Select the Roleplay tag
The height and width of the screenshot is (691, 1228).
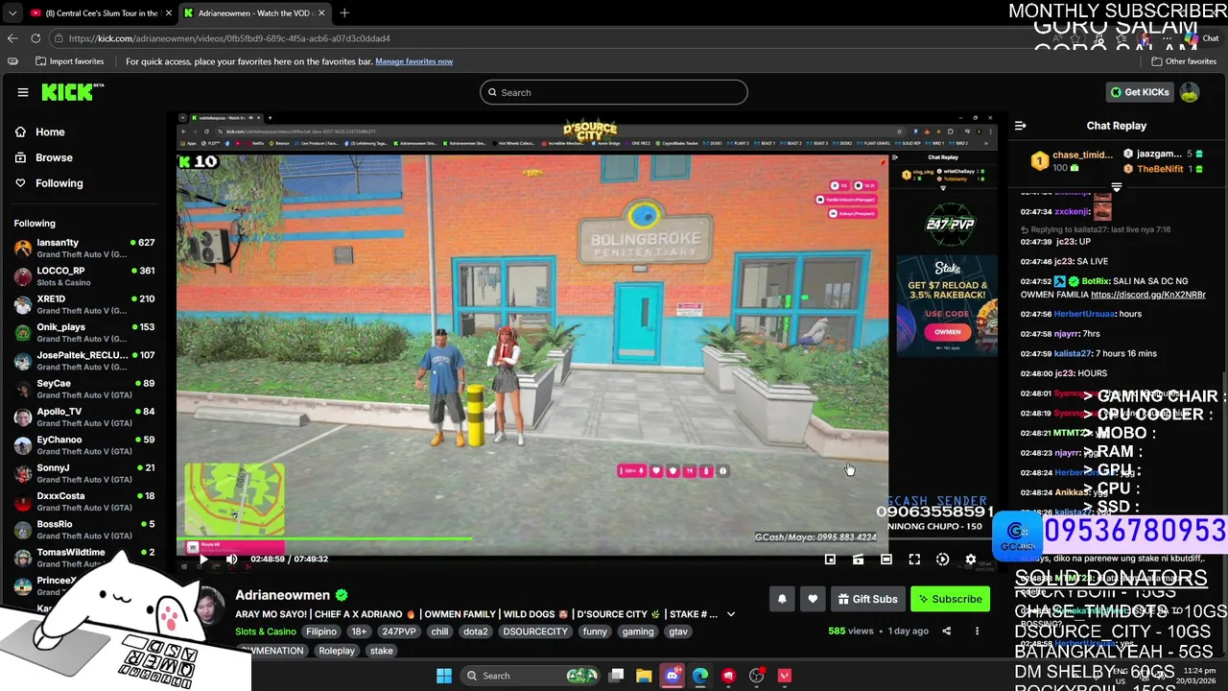pyautogui.click(x=337, y=651)
